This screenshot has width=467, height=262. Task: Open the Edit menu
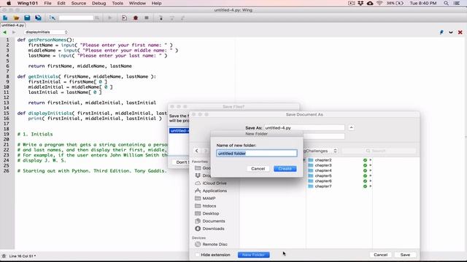click(61, 3)
